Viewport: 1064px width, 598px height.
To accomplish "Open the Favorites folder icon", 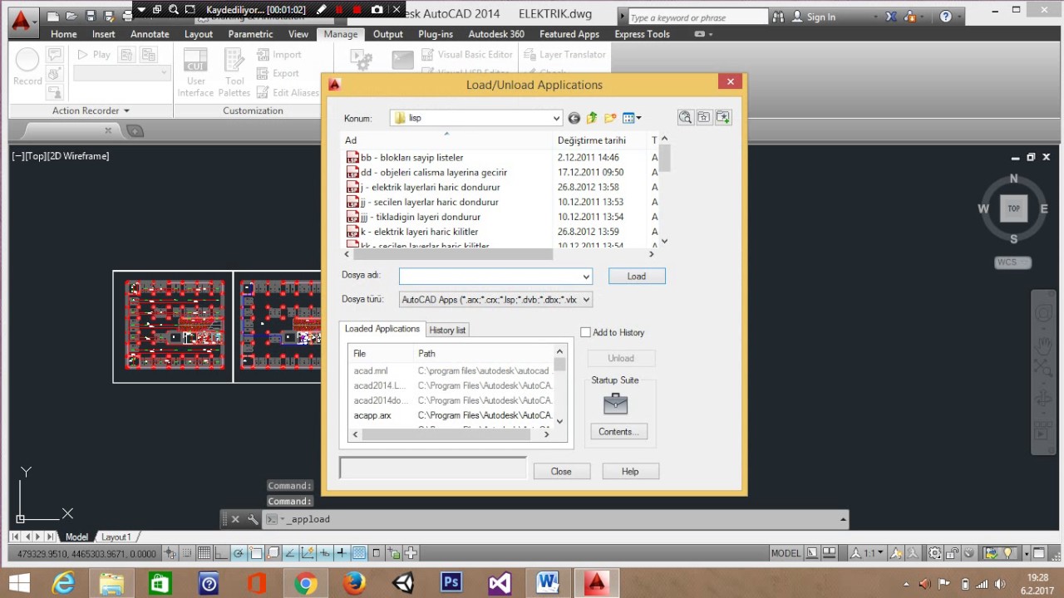I will tap(704, 118).
